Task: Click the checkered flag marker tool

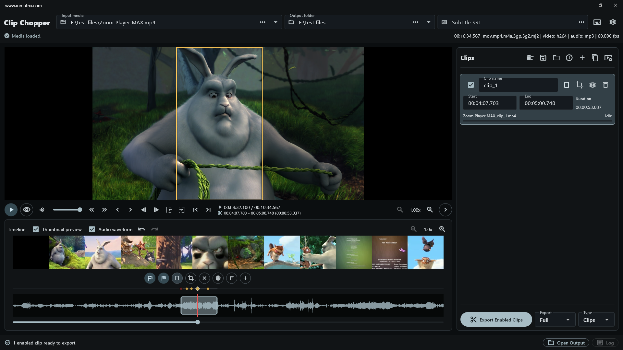Action: (x=164, y=278)
